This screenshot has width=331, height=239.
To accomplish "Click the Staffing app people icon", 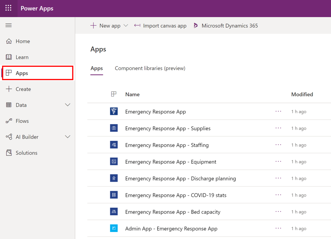I will (114, 145).
